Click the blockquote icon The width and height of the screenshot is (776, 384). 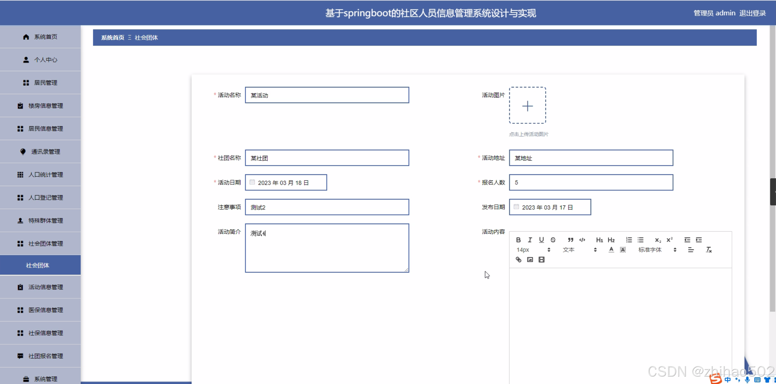(x=570, y=240)
